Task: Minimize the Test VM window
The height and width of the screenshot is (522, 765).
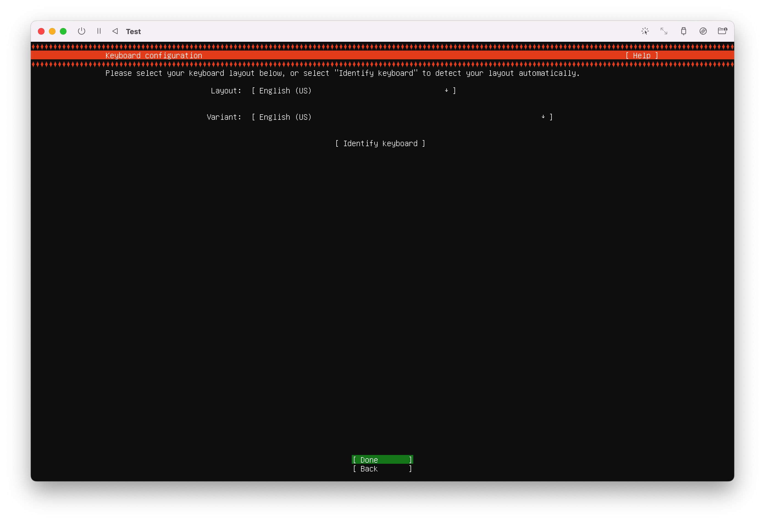Action: tap(52, 31)
